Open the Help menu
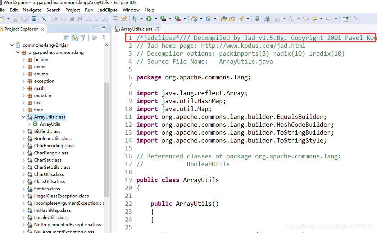377x233 pixels. [149, 10]
